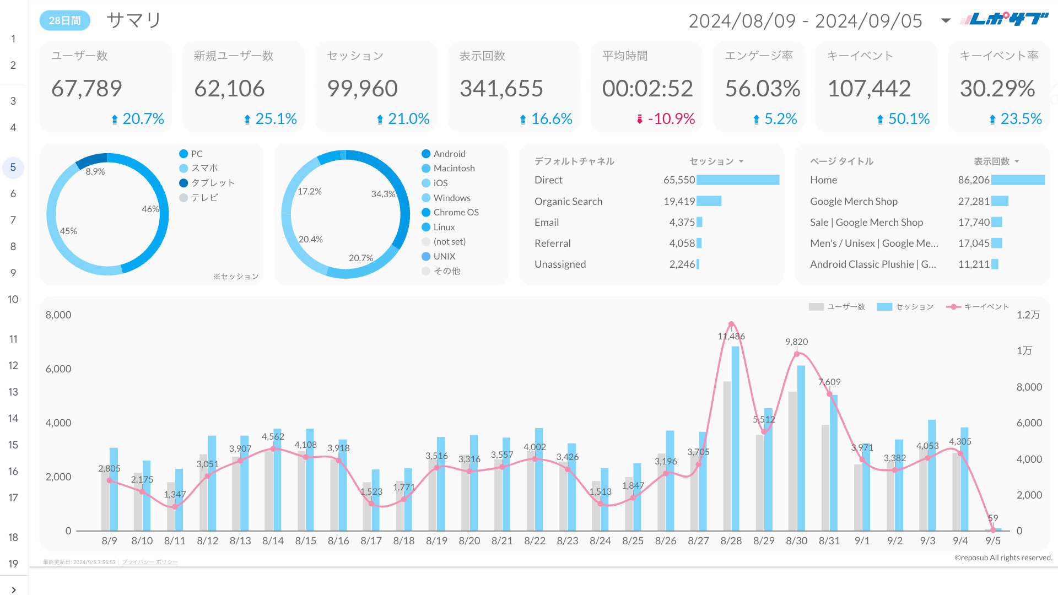This screenshot has height=595, width=1058.
Task: Click the Chrome OS legend dot
Action: (426, 212)
